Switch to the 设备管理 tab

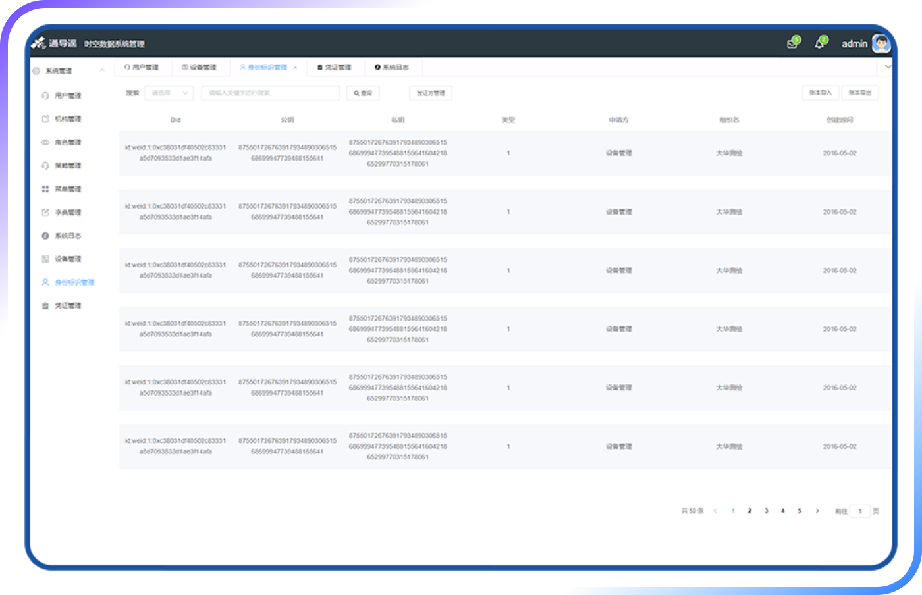200,67
